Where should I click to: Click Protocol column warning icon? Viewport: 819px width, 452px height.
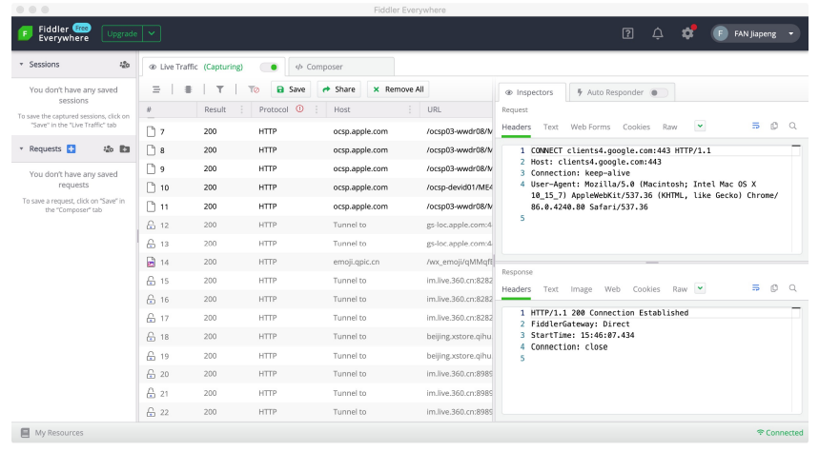click(299, 109)
